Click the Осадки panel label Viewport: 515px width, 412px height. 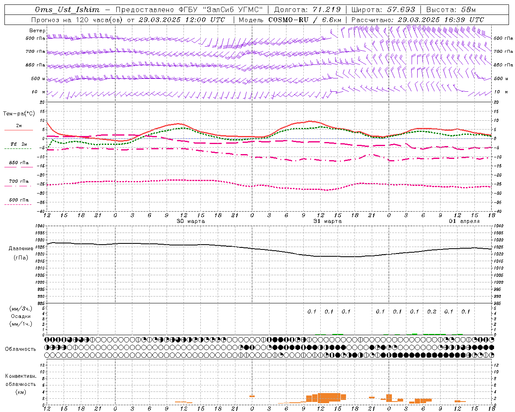[x=21, y=316]
